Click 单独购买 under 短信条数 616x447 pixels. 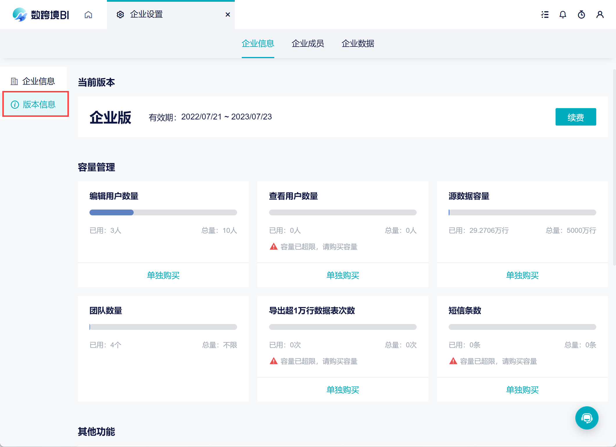point(522,390)
